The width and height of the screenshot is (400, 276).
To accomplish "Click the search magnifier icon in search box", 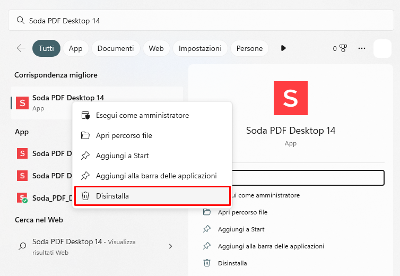I will pos(20,20).
